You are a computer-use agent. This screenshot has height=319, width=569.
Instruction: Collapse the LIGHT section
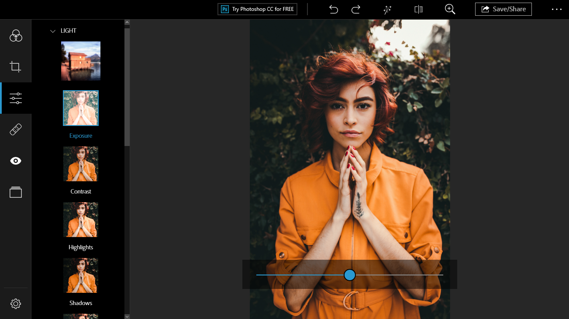[52, 31]
